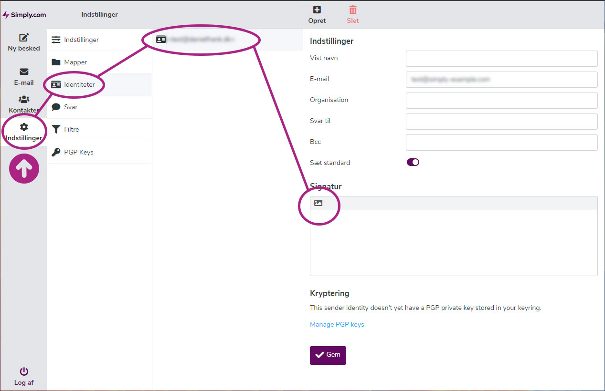Open Kontakter people icon
Screen dimensions: 605x391
24,100
